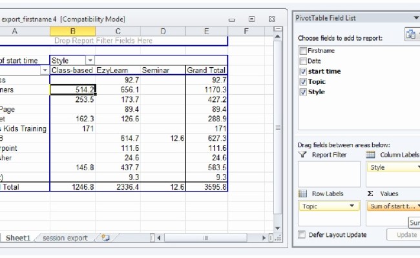This screenshot has width=420, height=258.
Task: Insert a new worksheet tab icon
Action: click(x=105, y=237)
